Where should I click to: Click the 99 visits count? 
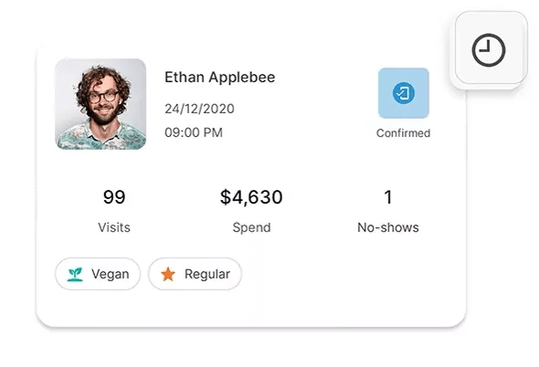pyautogui.click(x=114, y=197)
